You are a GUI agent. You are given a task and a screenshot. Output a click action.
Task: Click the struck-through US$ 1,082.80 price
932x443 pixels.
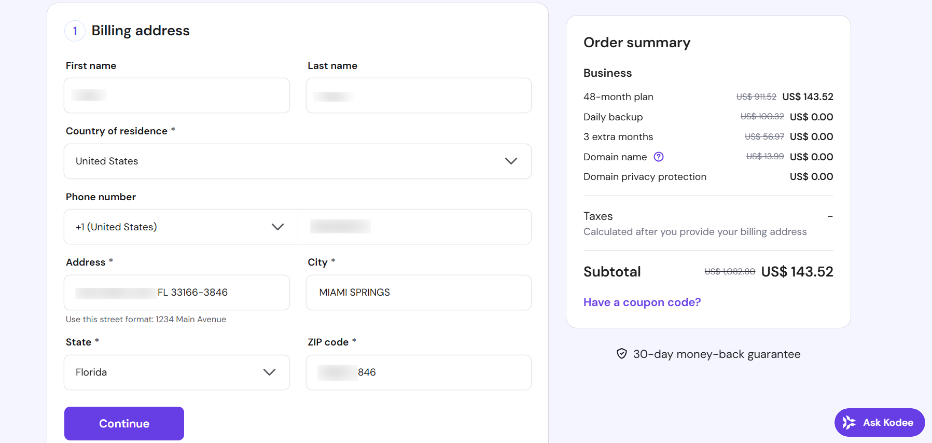pyautogui.click(x=730, y=271)
